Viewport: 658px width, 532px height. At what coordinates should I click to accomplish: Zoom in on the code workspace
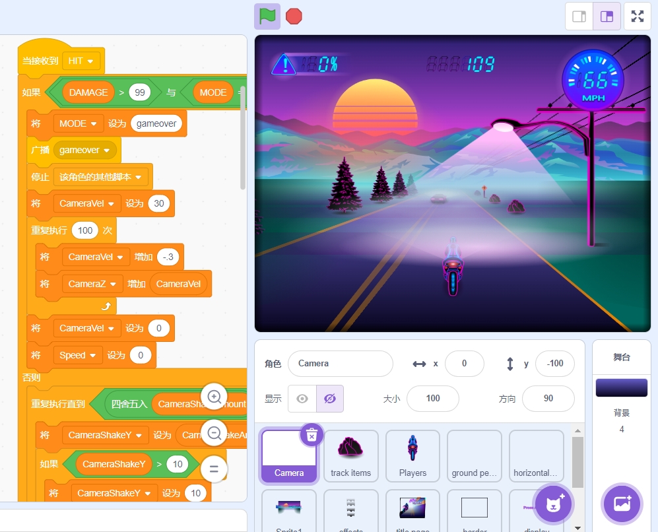tap(214, 397)
